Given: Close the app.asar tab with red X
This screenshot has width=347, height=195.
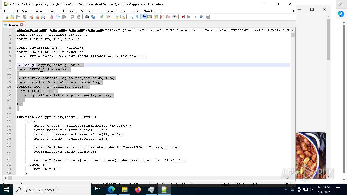Looking at the screenshot, I should (22, 25).
